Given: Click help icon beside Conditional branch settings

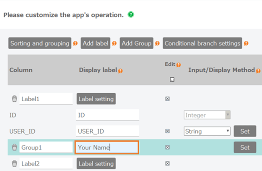Looking at the screenshot, I should tap(246, 43).
